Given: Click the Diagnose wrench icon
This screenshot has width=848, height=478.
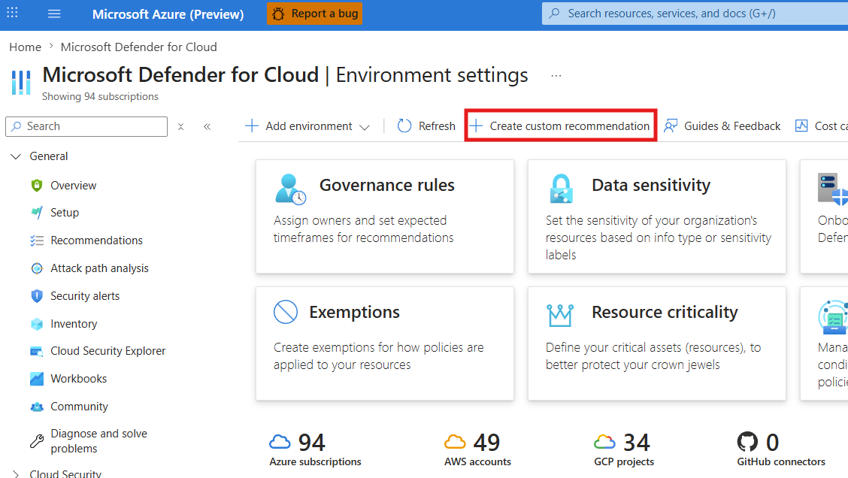Looking at the screenshot, I should [x=37, y=441].
